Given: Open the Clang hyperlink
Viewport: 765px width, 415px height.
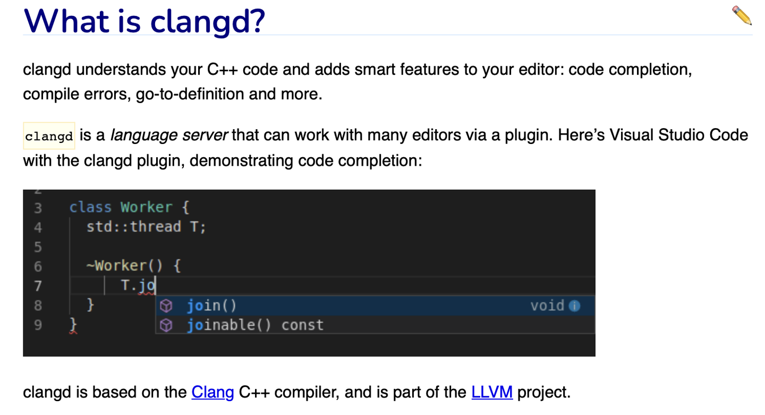Looking at the screenshot, I should (212, 392).
